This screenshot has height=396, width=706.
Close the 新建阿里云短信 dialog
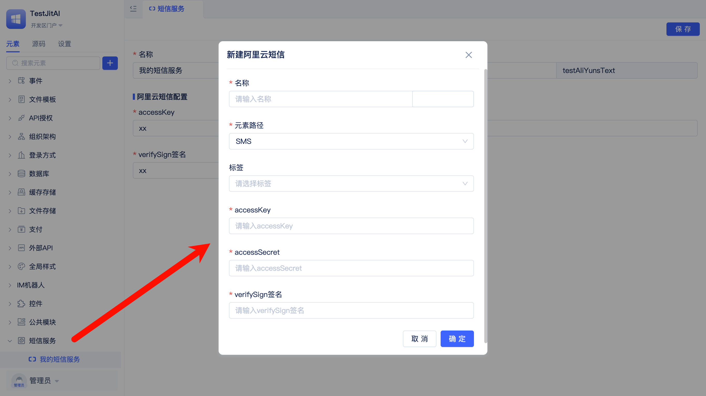(x=469, y=55)
